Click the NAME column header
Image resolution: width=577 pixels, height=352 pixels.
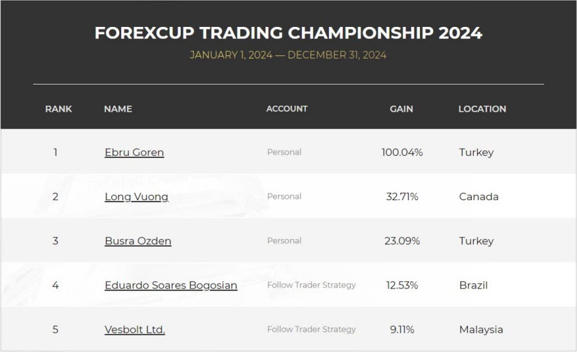(118, 109)
